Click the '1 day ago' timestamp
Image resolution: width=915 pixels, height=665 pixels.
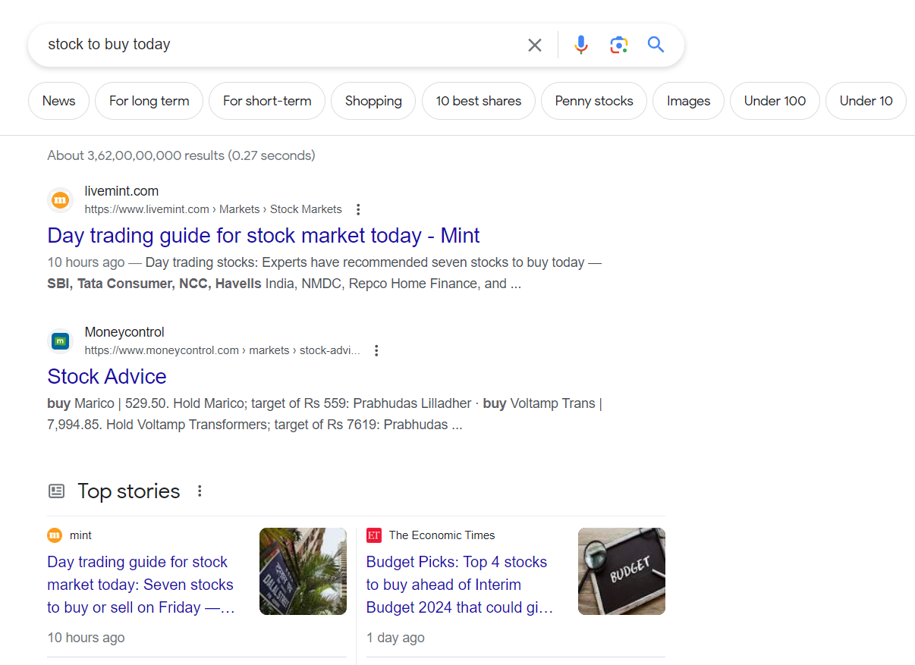coord(395,638)
